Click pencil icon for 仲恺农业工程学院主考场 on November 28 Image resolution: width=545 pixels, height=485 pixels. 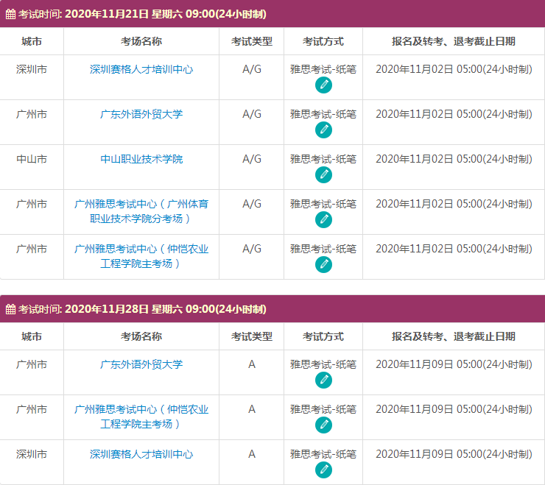(323, 425)
